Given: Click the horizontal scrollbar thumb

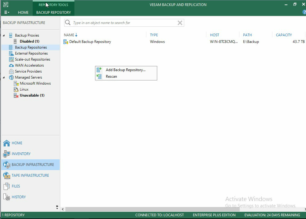Looking at the screenshot, I should pyautogui.click(x=152, y=209).
